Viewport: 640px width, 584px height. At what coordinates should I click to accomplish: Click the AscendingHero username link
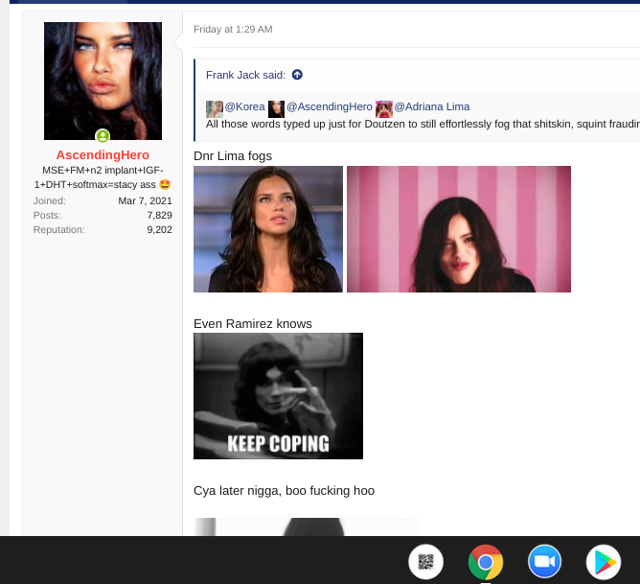click(103, 155)
